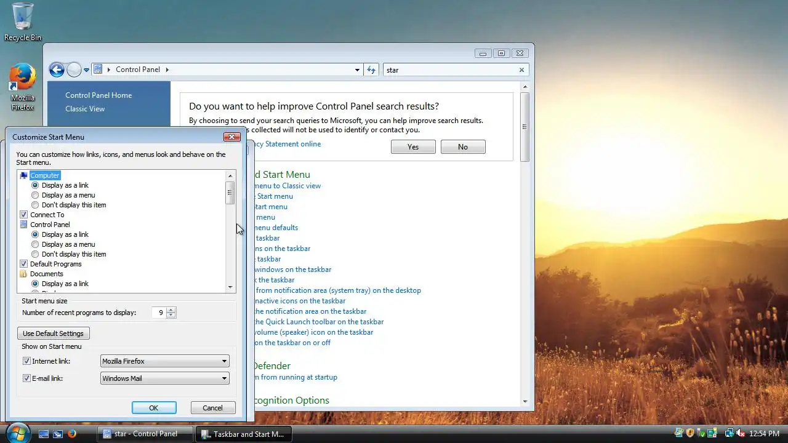Click No to decline improving search results
The width and height of the screenshot is (788, 443).
point(463,147)
